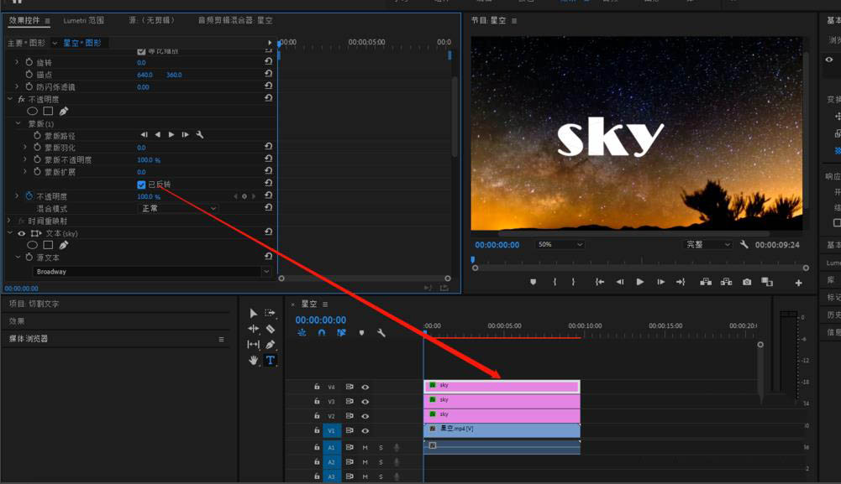Select the Type tool in the toolbar
Screen dimensions: 841x484
[271, 360]
